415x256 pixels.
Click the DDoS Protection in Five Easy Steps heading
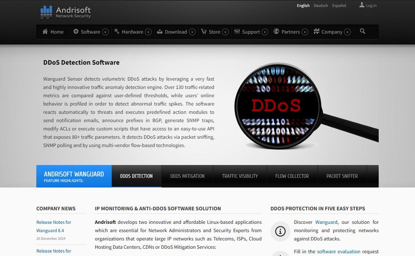(x=318, y=209)
